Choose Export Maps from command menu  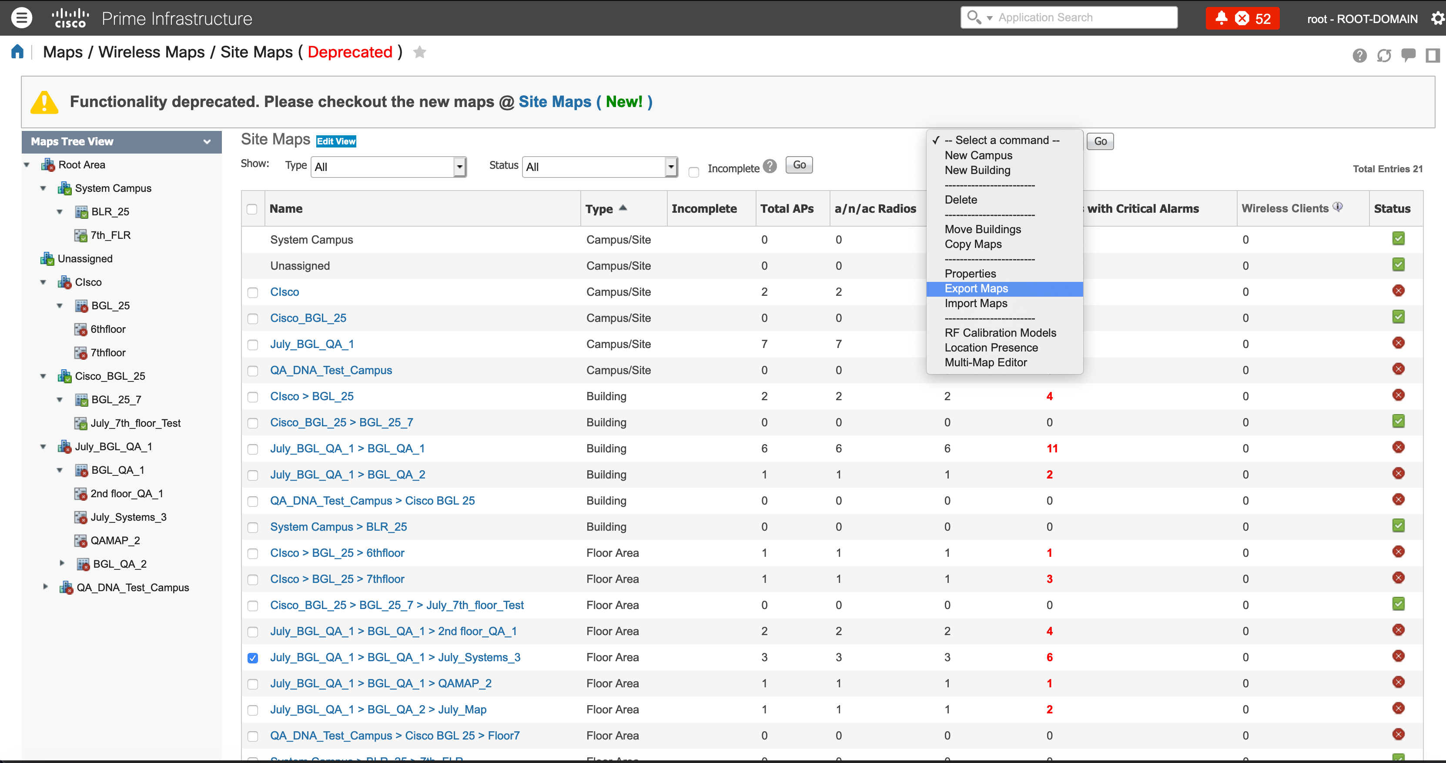(x=1004, y=288)
